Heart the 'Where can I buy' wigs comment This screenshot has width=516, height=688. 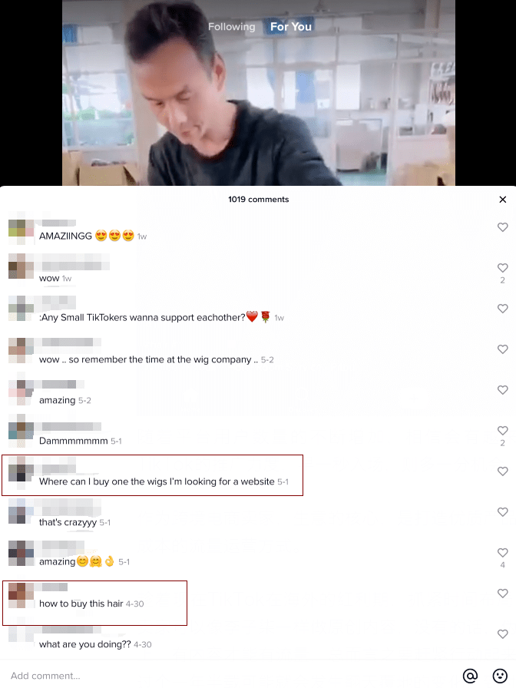502,471
